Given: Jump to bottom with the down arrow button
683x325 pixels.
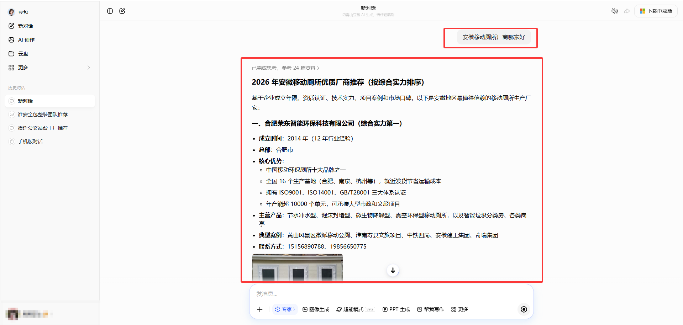Looking at the screenshot, I should (393, 270).
